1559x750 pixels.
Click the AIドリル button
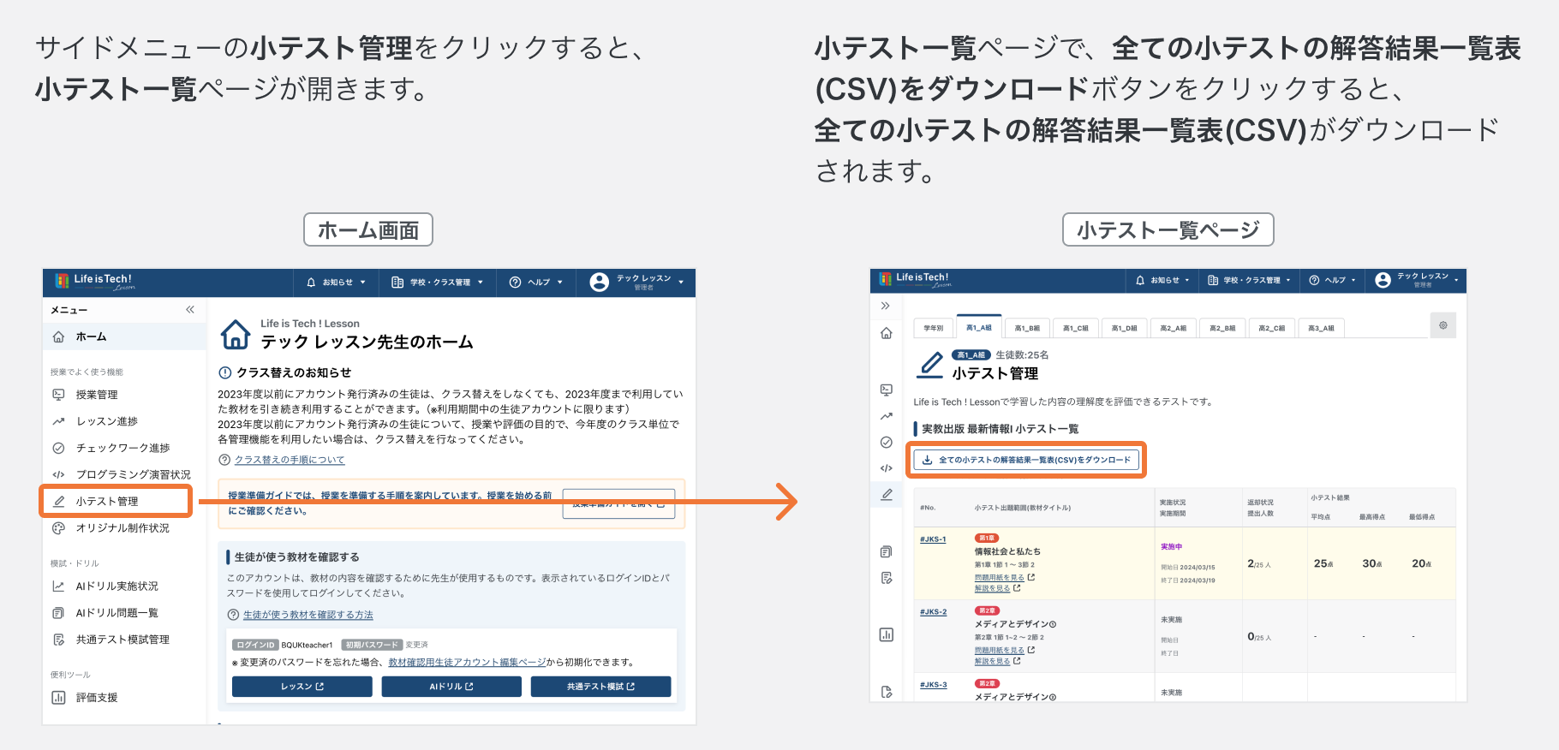coord(451,687)
